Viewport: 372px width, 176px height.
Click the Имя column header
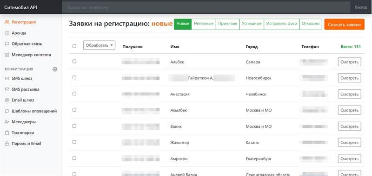175,47
